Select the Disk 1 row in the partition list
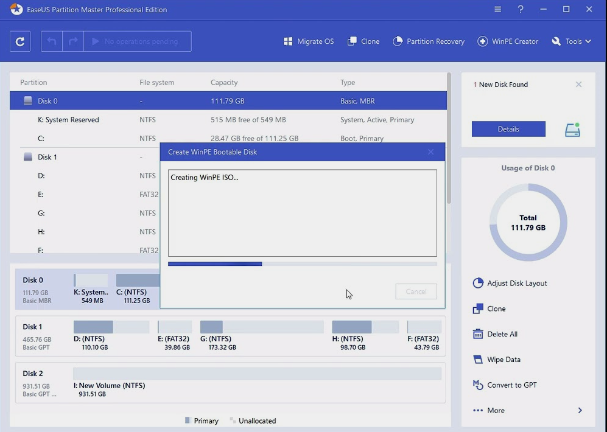Viewport: 607px width, 432px height. (x=85, y=157)
